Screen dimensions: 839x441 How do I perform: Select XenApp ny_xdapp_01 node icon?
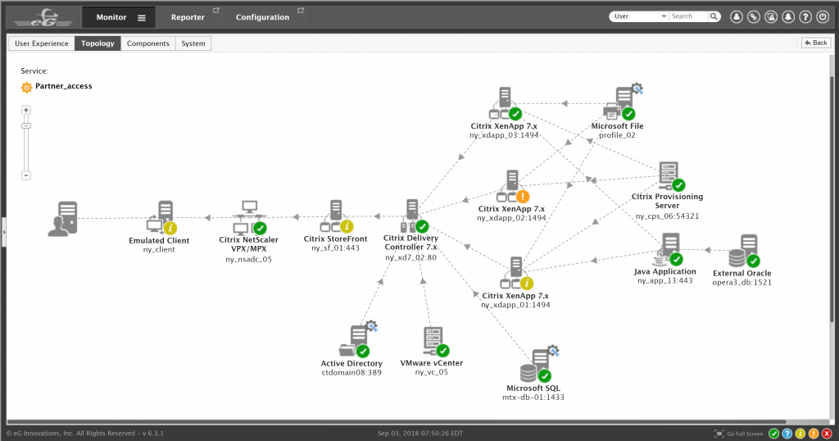click(x=516, y=274)
